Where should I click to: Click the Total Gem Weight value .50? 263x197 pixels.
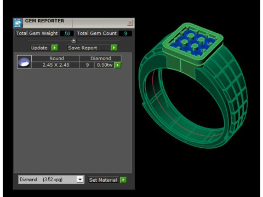(67, 33)
